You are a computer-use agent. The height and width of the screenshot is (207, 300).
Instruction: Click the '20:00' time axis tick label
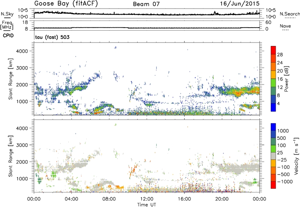pos(222,199)
